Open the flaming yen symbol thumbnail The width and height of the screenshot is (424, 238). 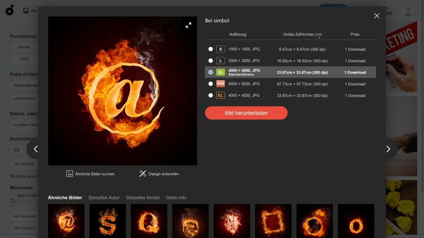pyautogui.click(x=232, y=221)
